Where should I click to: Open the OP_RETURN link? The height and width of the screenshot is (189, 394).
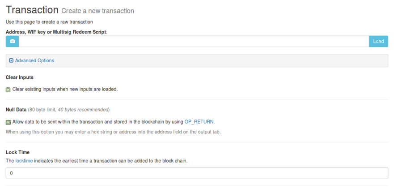pyautogui.click(x=199, y=122)
